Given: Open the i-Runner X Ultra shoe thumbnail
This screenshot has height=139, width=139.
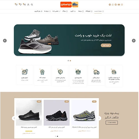Looking at the screenshot, I should [84, 113].
